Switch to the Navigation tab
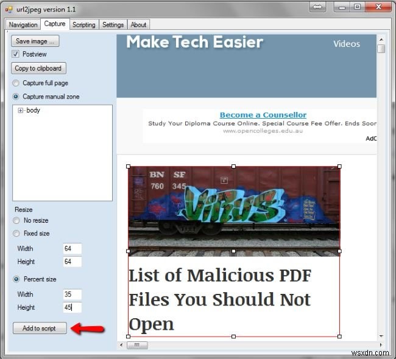The width and height of the screenshot is (396, 359). pos(23,25)
